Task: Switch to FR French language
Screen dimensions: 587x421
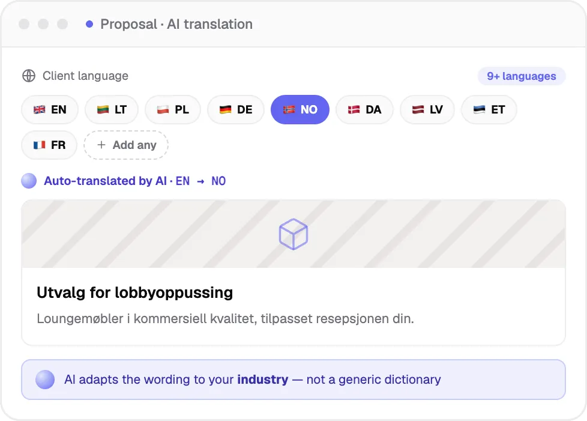Action: tap(49, 145)
